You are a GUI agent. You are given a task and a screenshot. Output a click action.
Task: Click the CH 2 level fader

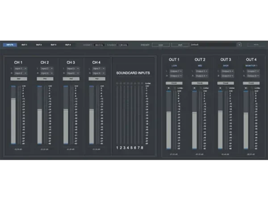tap(40, 115)
